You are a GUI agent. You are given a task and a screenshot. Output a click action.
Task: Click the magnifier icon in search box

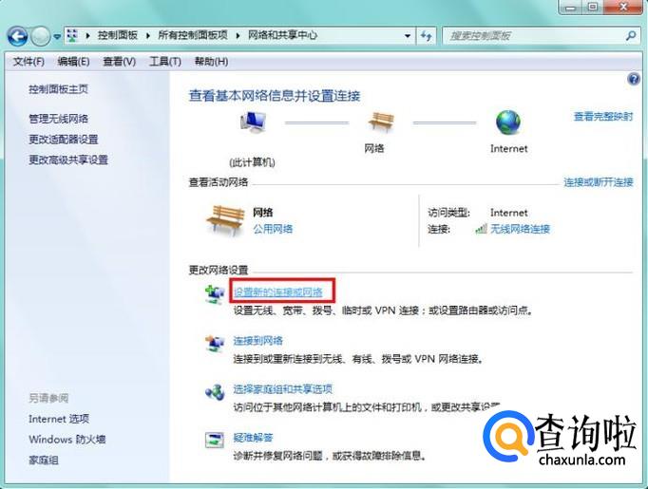tap(631, 35)
